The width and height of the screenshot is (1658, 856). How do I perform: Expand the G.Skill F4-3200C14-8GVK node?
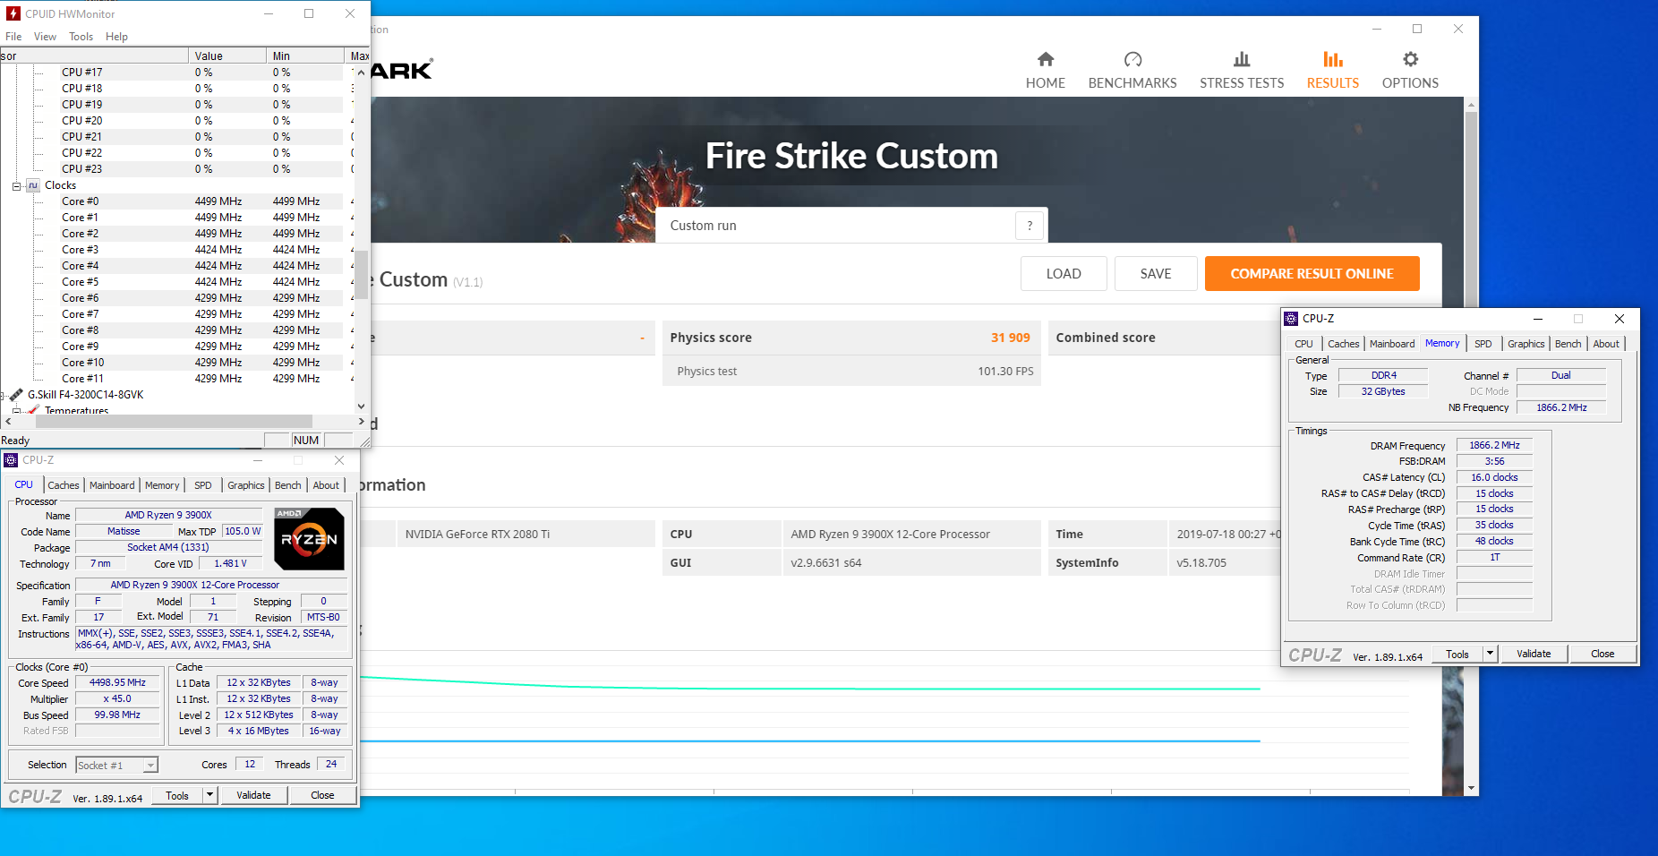tap(3, 395)
